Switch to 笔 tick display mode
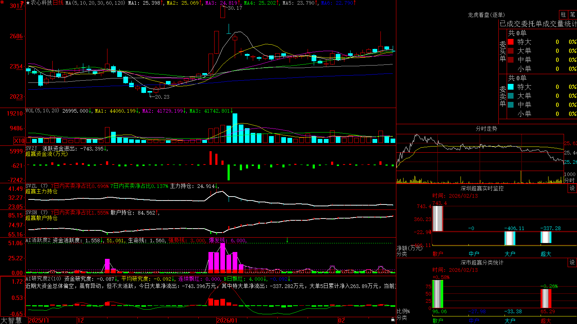577x324 pixels. [x=572, y=15]
